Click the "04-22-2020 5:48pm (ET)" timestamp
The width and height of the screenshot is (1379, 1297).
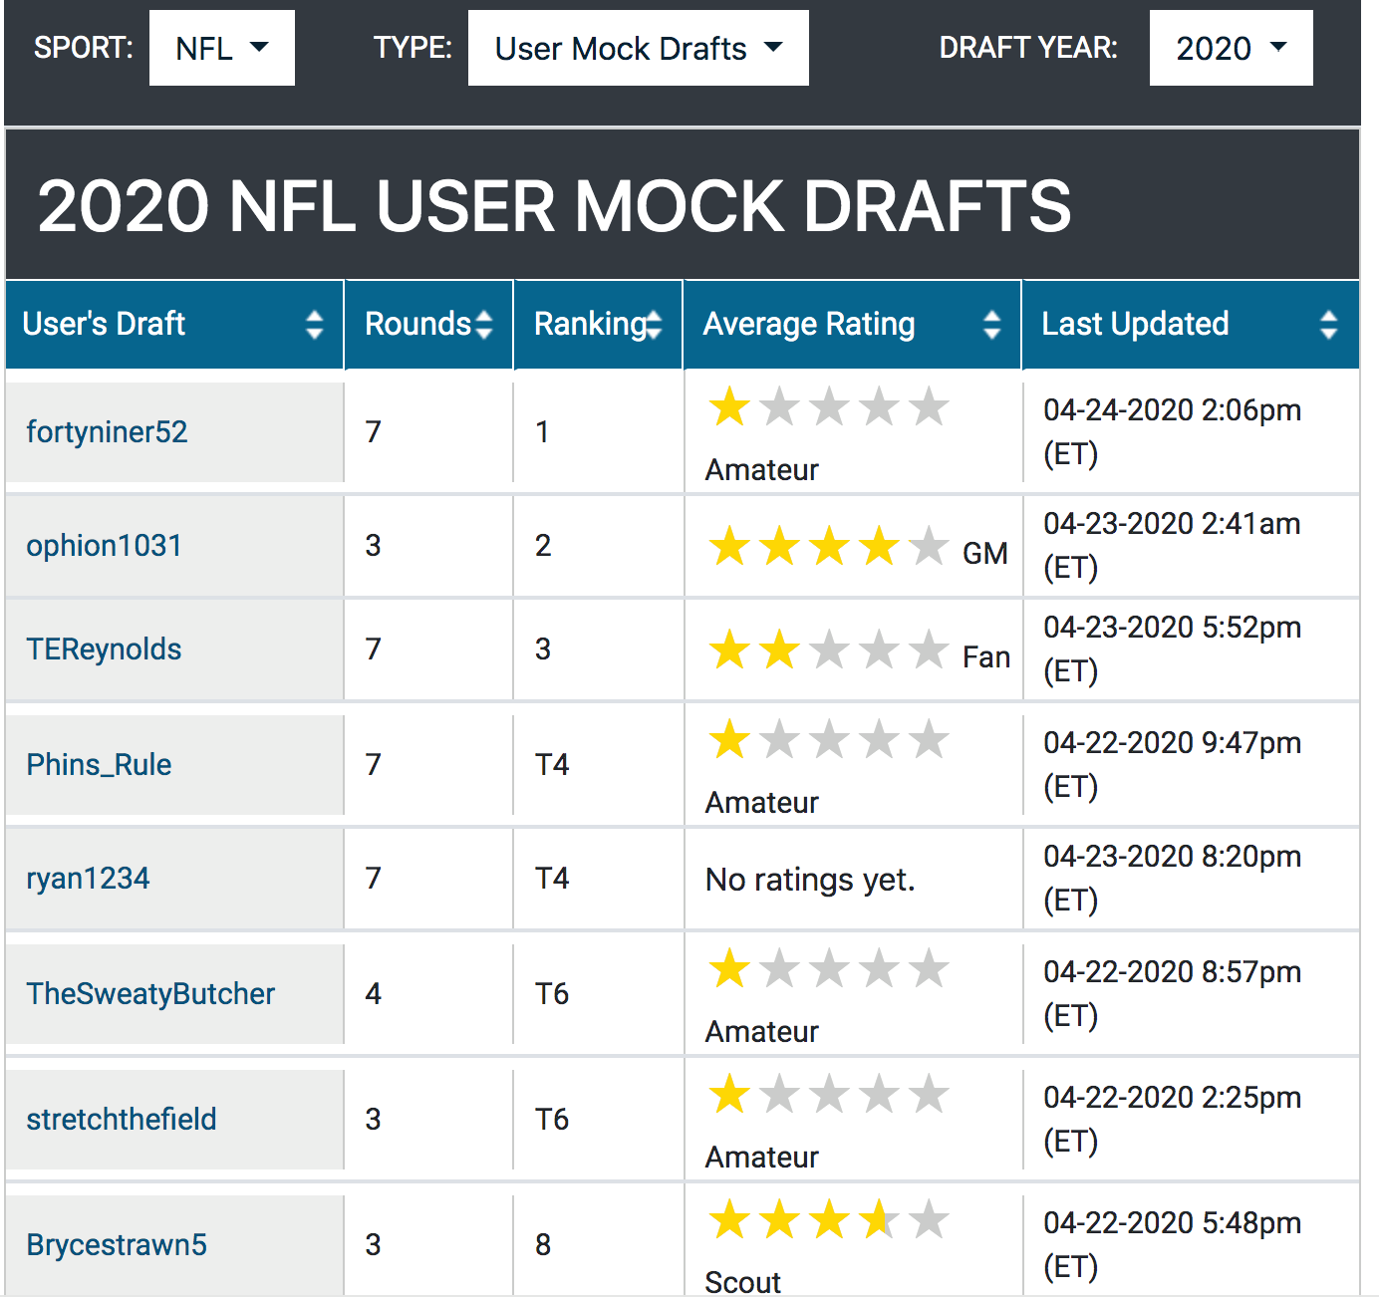[x=1173, y=1244]
